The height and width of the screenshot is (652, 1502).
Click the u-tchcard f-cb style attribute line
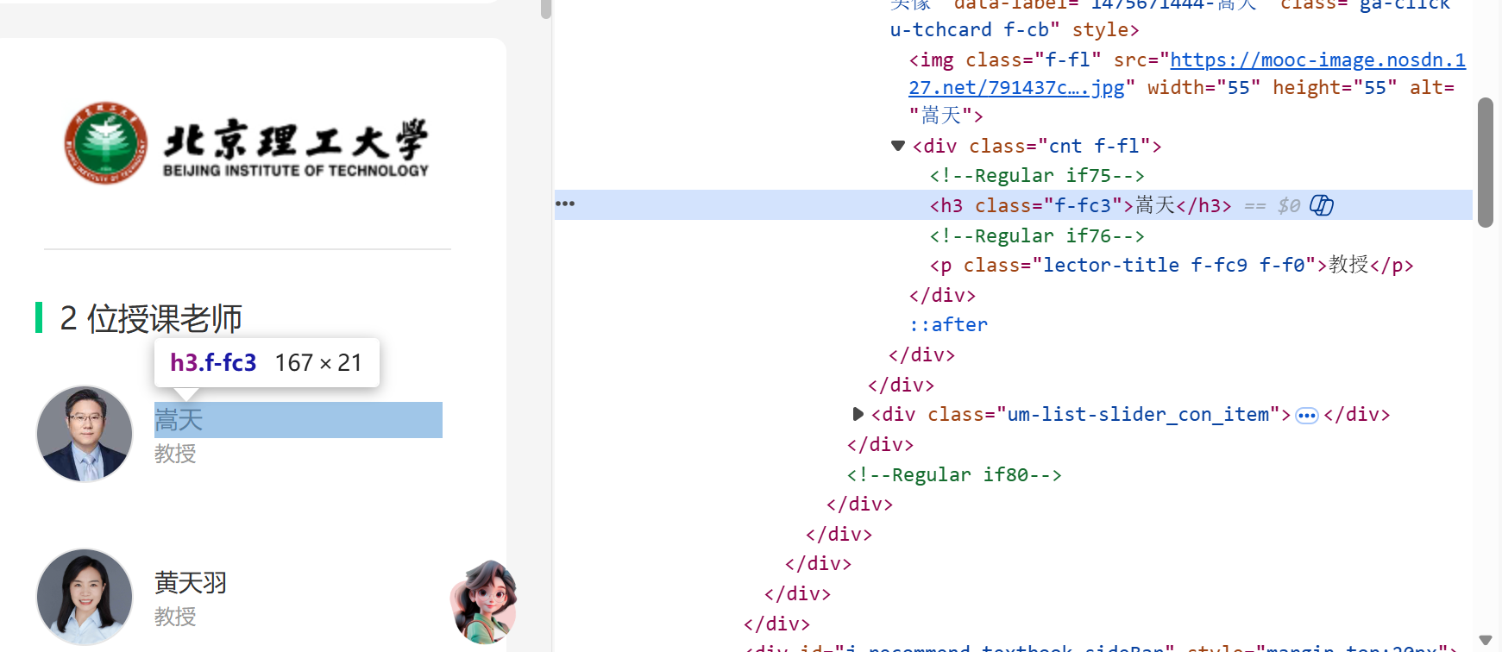pos(1015,29)
